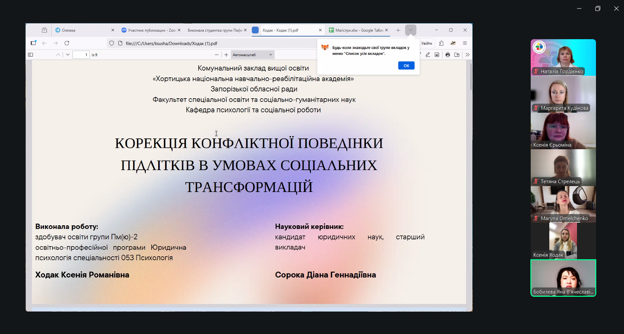Viewport: 624px width, 334px height.
Task: Zoom in the PDF document
Action: point(226,55)
